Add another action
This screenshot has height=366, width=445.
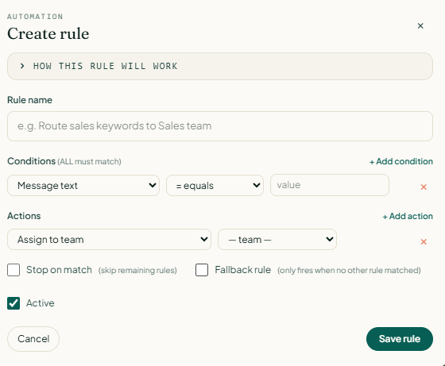pyautogui.click(x=408, y=216)
